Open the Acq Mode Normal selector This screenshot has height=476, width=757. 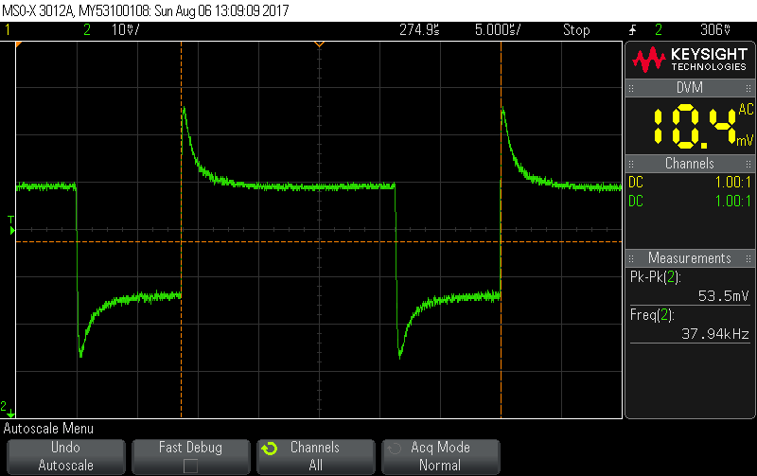(440, 456)
